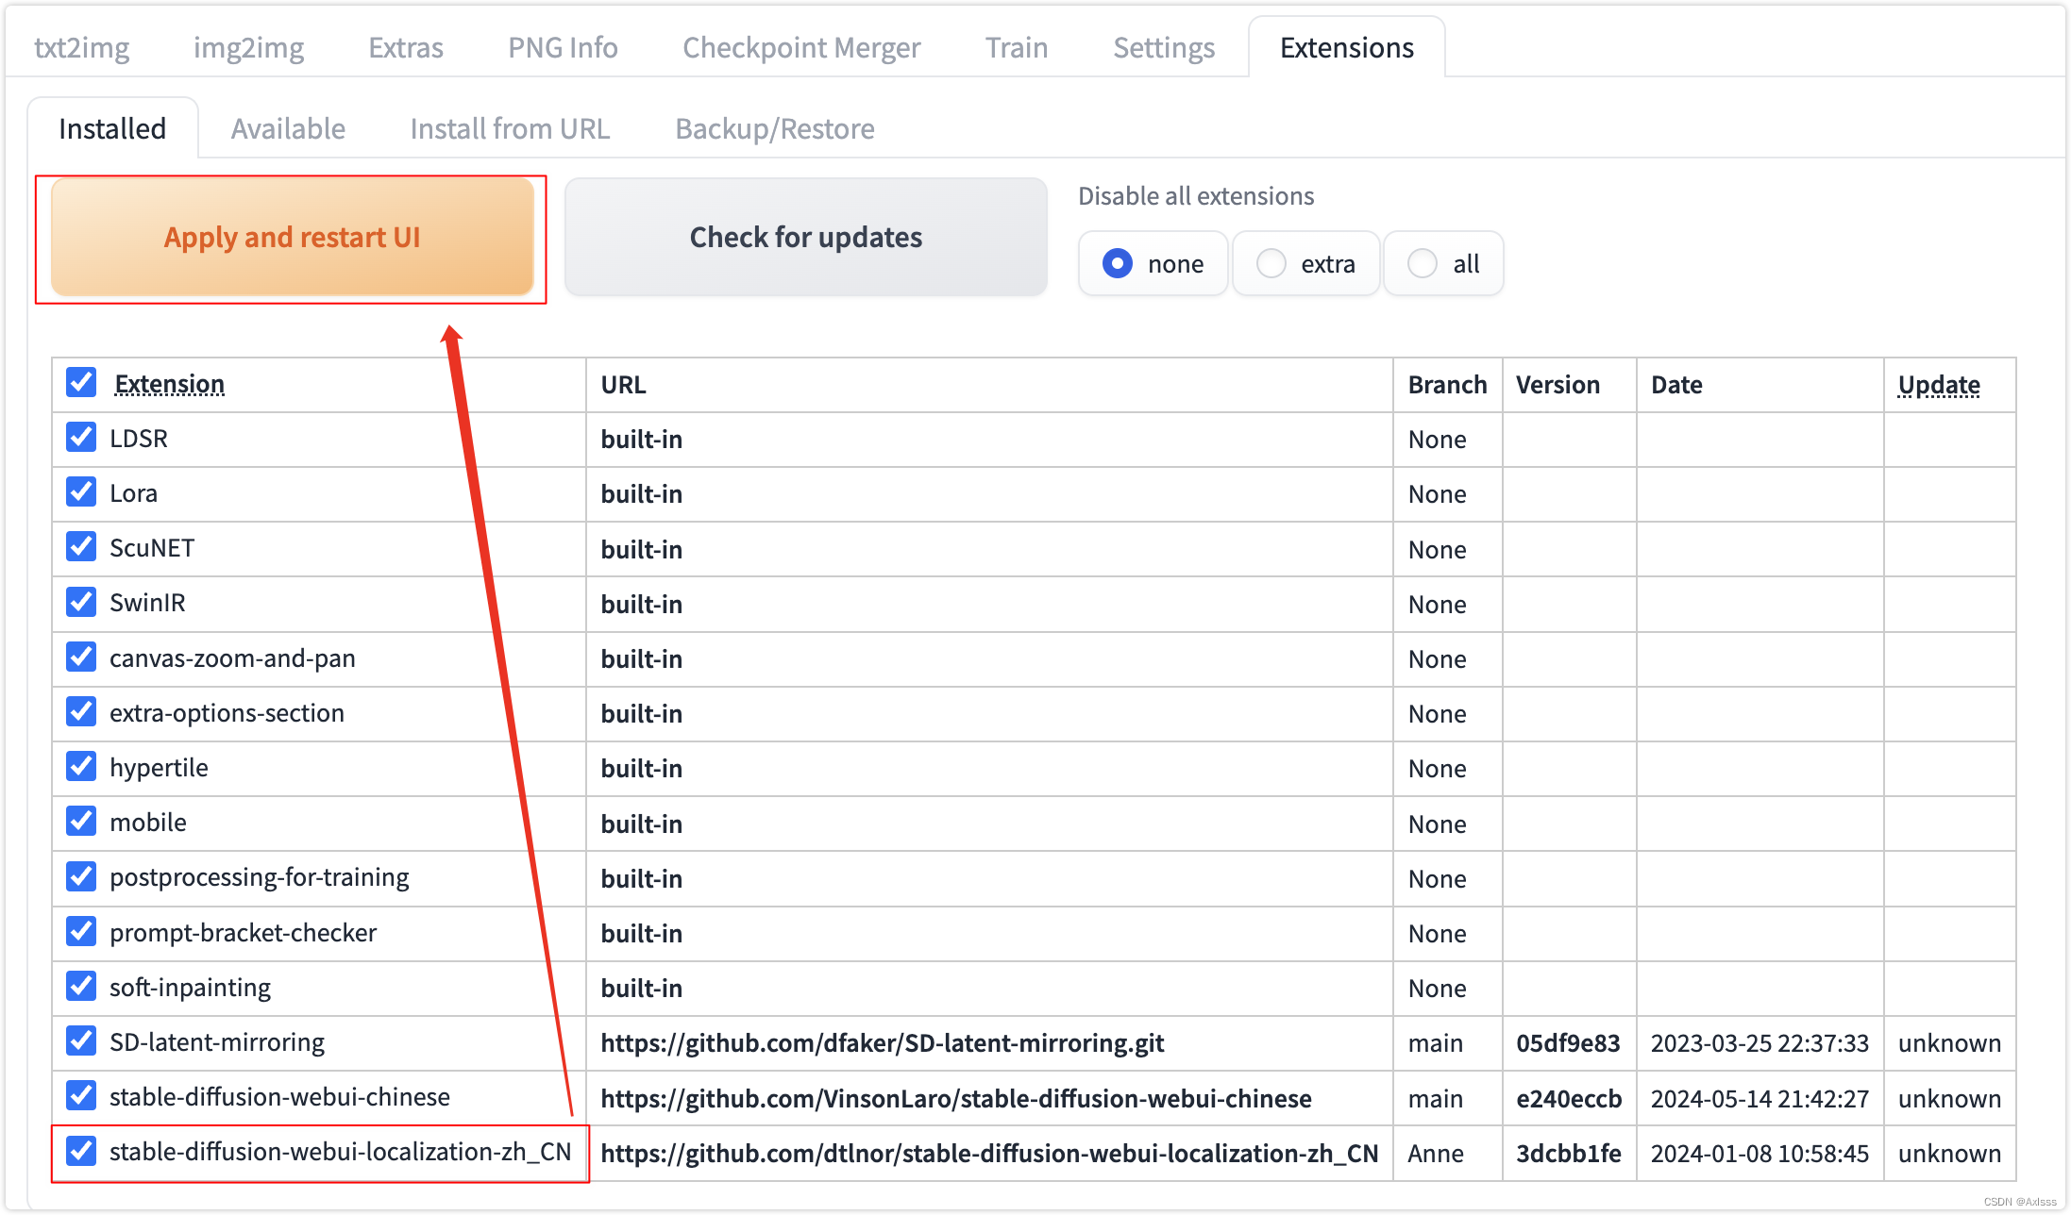Select the Install from URL tab
Viewport: 2071px width, 1215px height.
511,127
